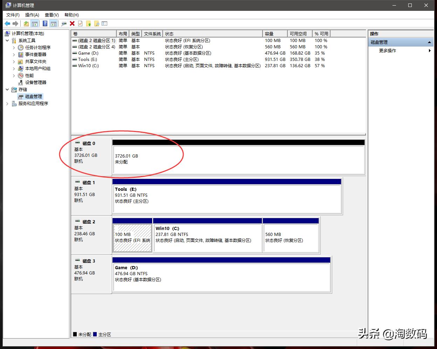Click the connect/rescan disk toolbar icon
This screenshot has width=437, height=349.
pyautogui.click(x=64, y=23)
